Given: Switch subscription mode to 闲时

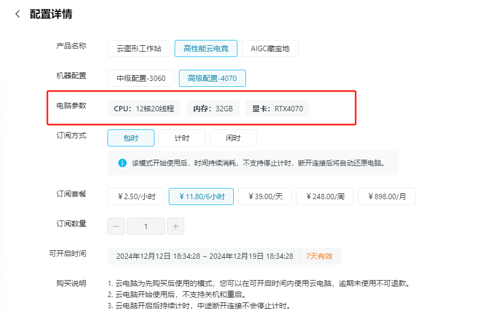Looking at the screenshot, I should [x=233, y=138].
